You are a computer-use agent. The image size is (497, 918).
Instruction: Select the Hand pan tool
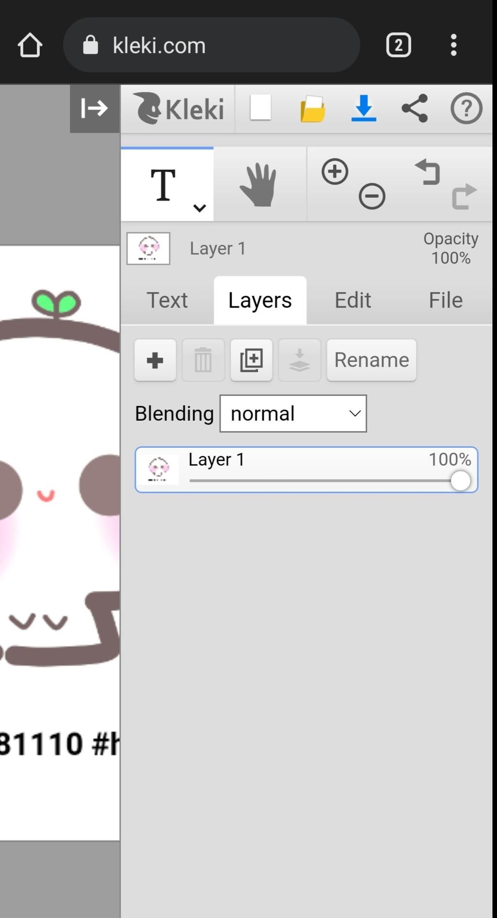(x=259, y=185)
